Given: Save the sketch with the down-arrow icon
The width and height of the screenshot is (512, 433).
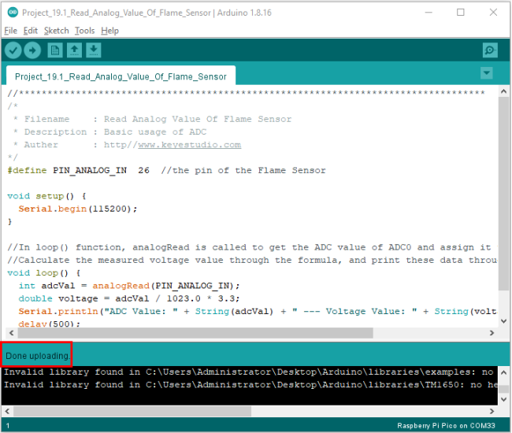Looking at the screenshot, I should pos(94,50).
